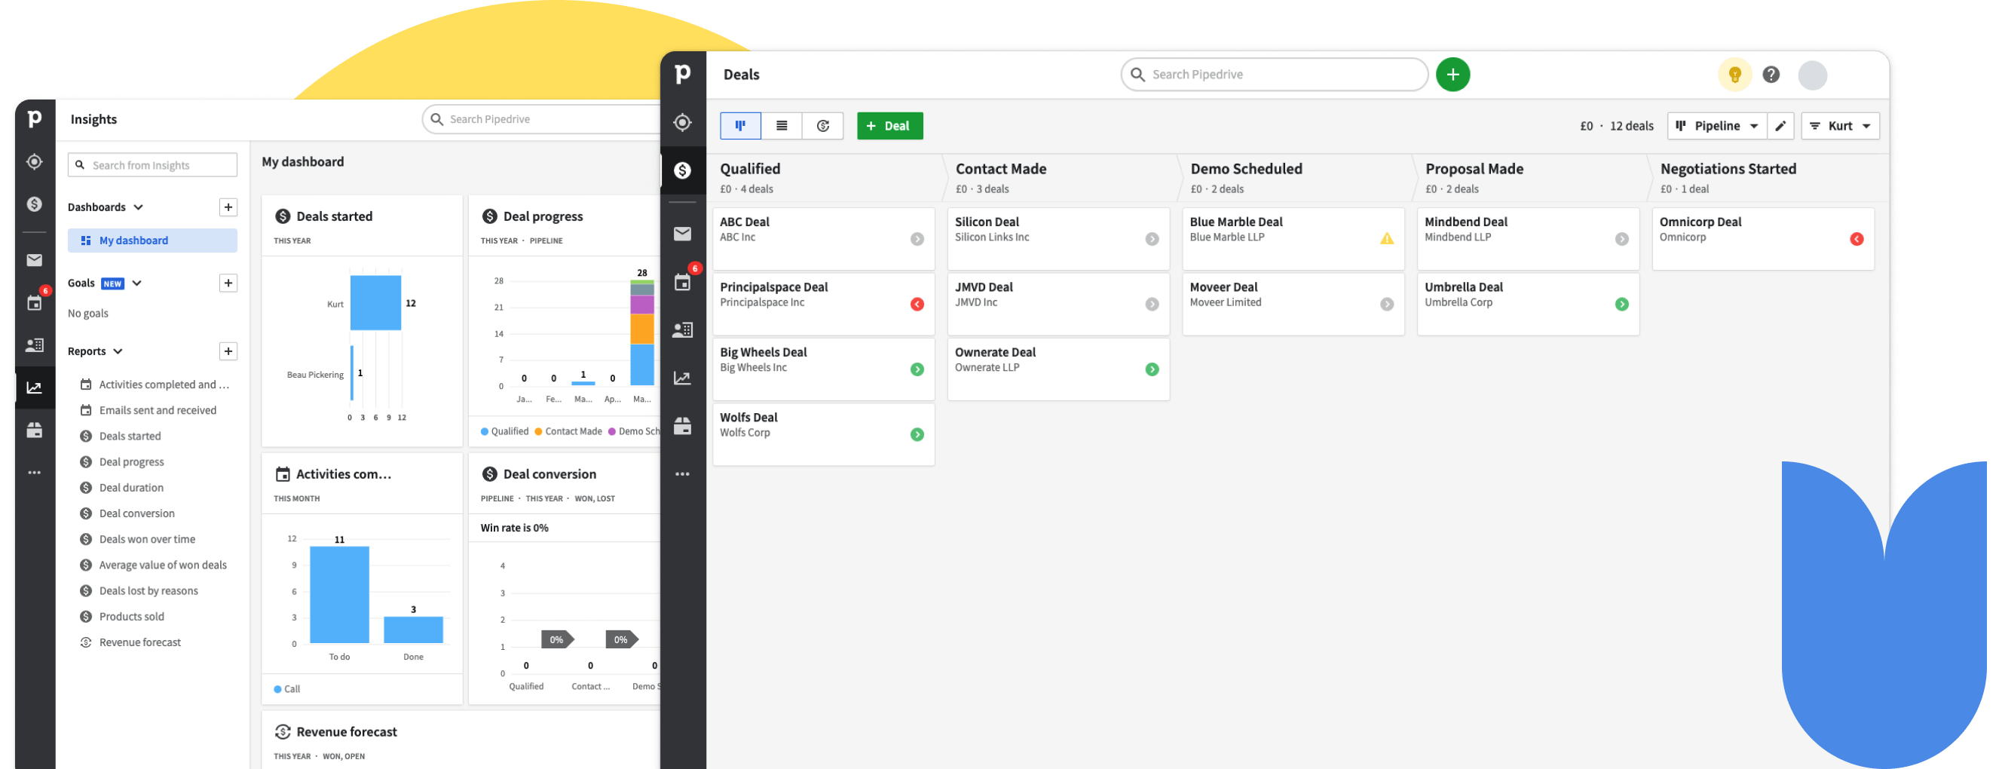Image resolution: width=2002 pixels, height=769 pixels.
Task: Open the Moveer Deal card
Action: [x=1293, y=304]
